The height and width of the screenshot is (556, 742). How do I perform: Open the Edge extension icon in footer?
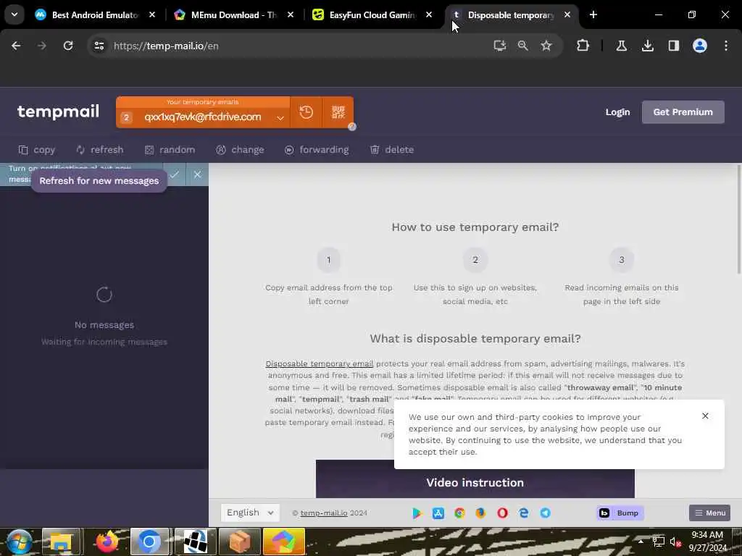tap(524, 513)
